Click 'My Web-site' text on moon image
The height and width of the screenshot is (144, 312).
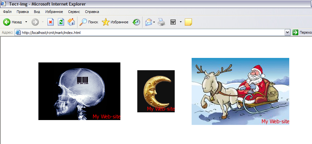161,109
